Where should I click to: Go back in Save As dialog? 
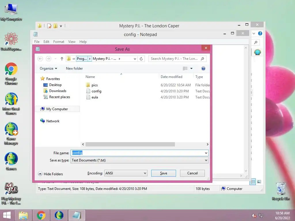click(x=40, y=59)
